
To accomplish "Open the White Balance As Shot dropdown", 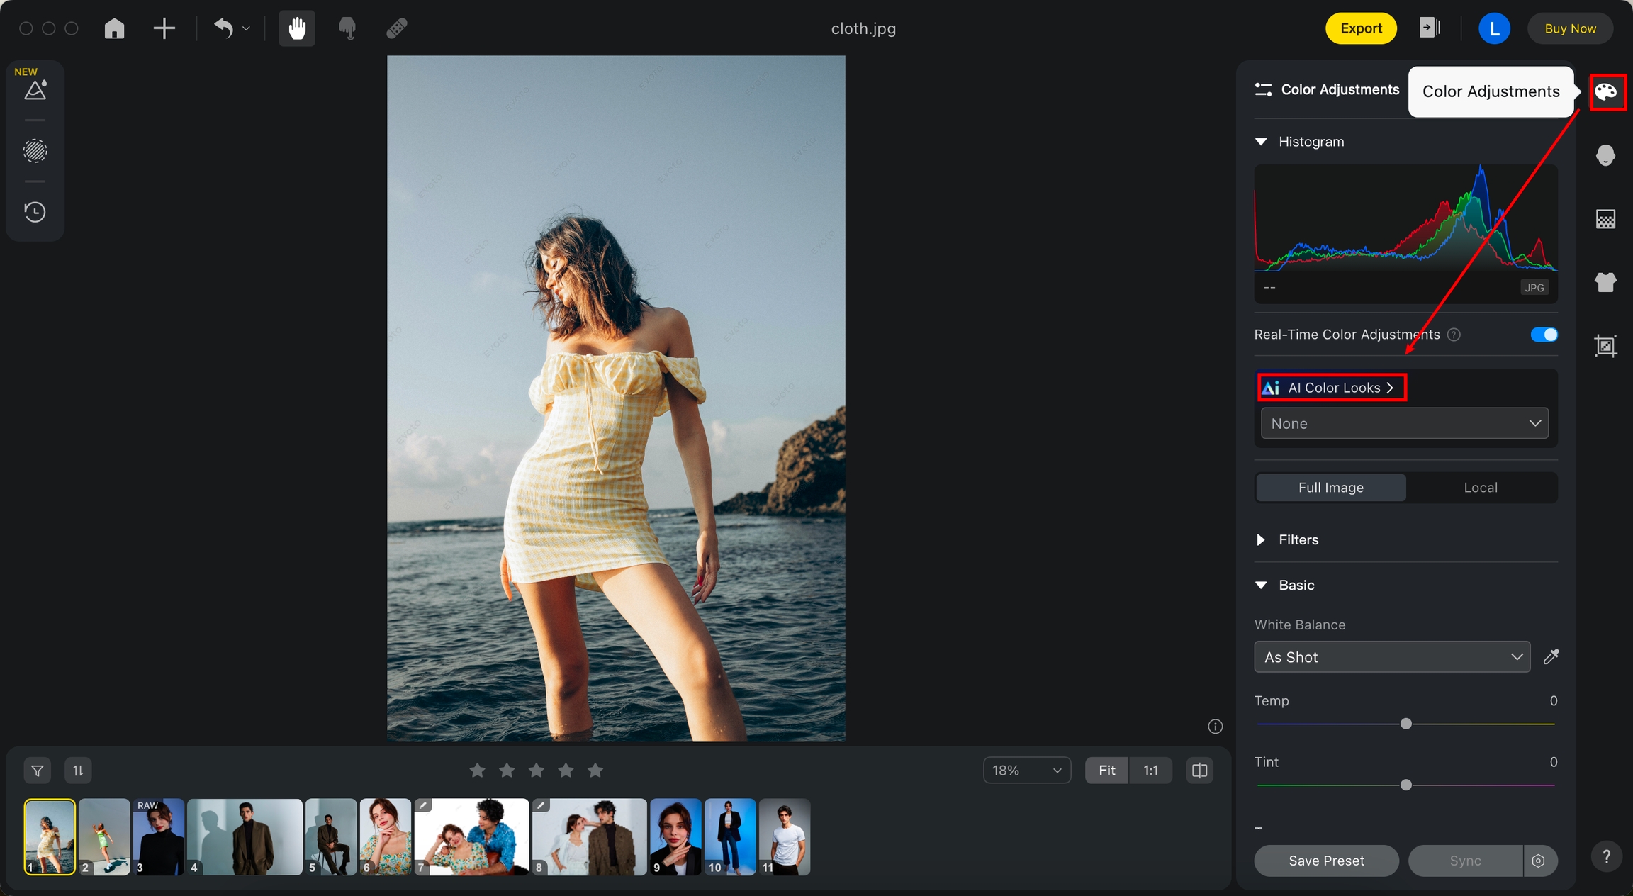I will (x=1392, y=657).
